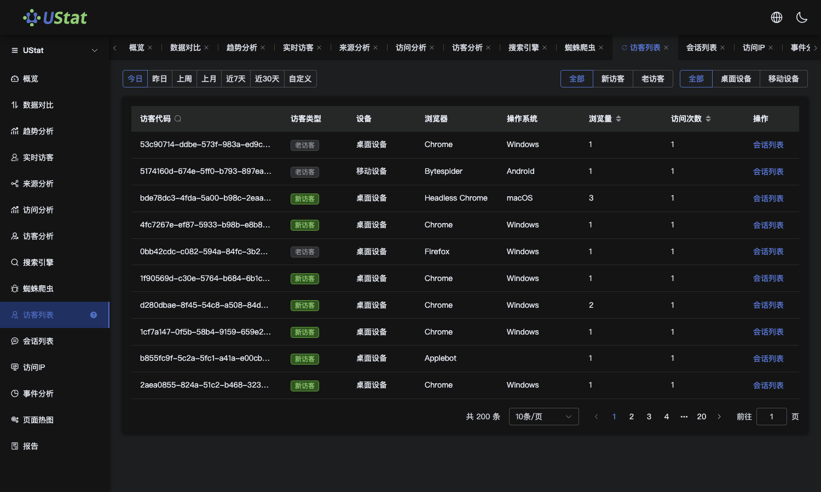The height and width of the screenshot is (492, 821).
Task: Sort by 访问次数 column
Action: [x=708, y=119]
